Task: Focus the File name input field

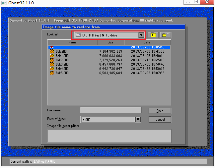Action: click(111, 110)
